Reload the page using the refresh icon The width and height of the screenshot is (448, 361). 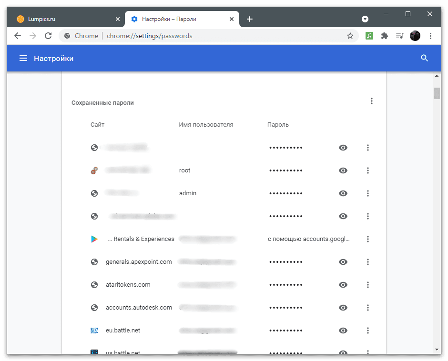click(x=48, y=36)
